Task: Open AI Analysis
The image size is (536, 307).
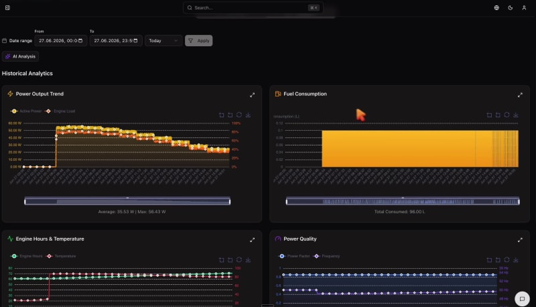Action: point(21,56)
